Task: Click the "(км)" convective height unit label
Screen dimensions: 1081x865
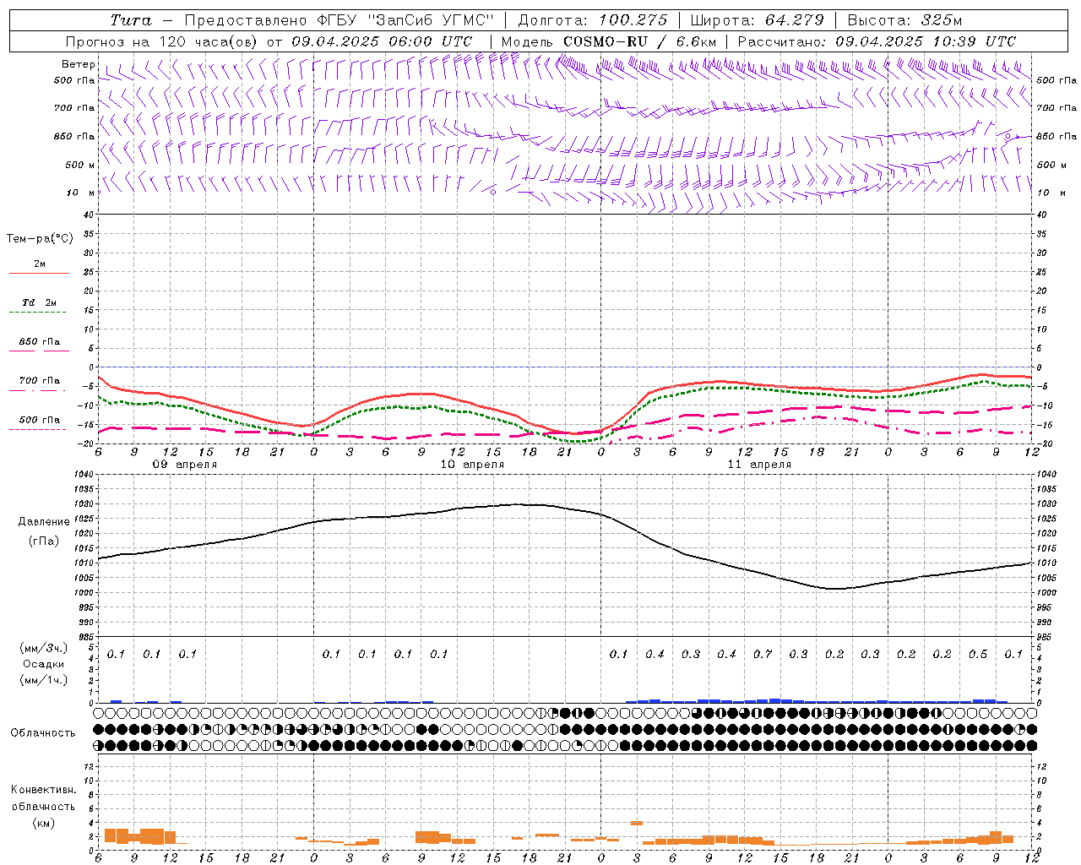Action: click(43, 823)
